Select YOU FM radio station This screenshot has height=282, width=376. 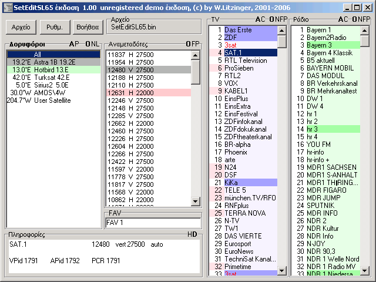coord(326,145)
